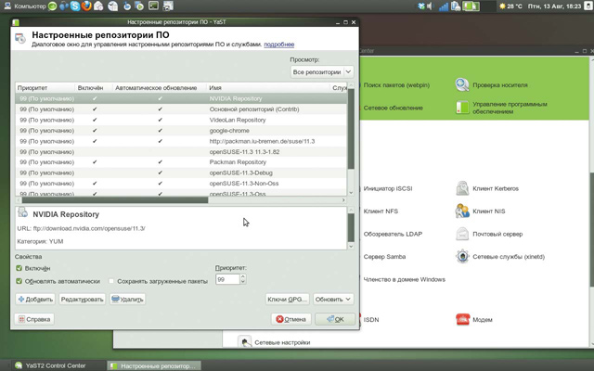The width and height of the screenshot is (594, 371).
Task: Toggle Сохранять загруженные пакеты checkbox
Action: tap(111, 281)
